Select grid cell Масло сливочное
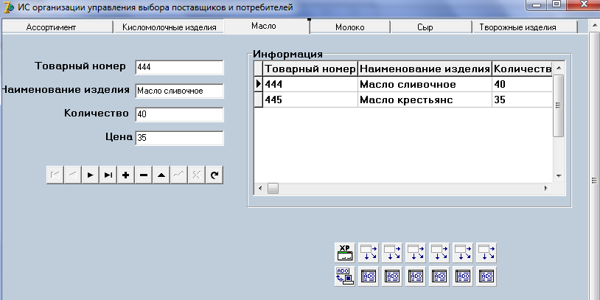This screenshot has width=600, height=300. click(x=425, y=84)
